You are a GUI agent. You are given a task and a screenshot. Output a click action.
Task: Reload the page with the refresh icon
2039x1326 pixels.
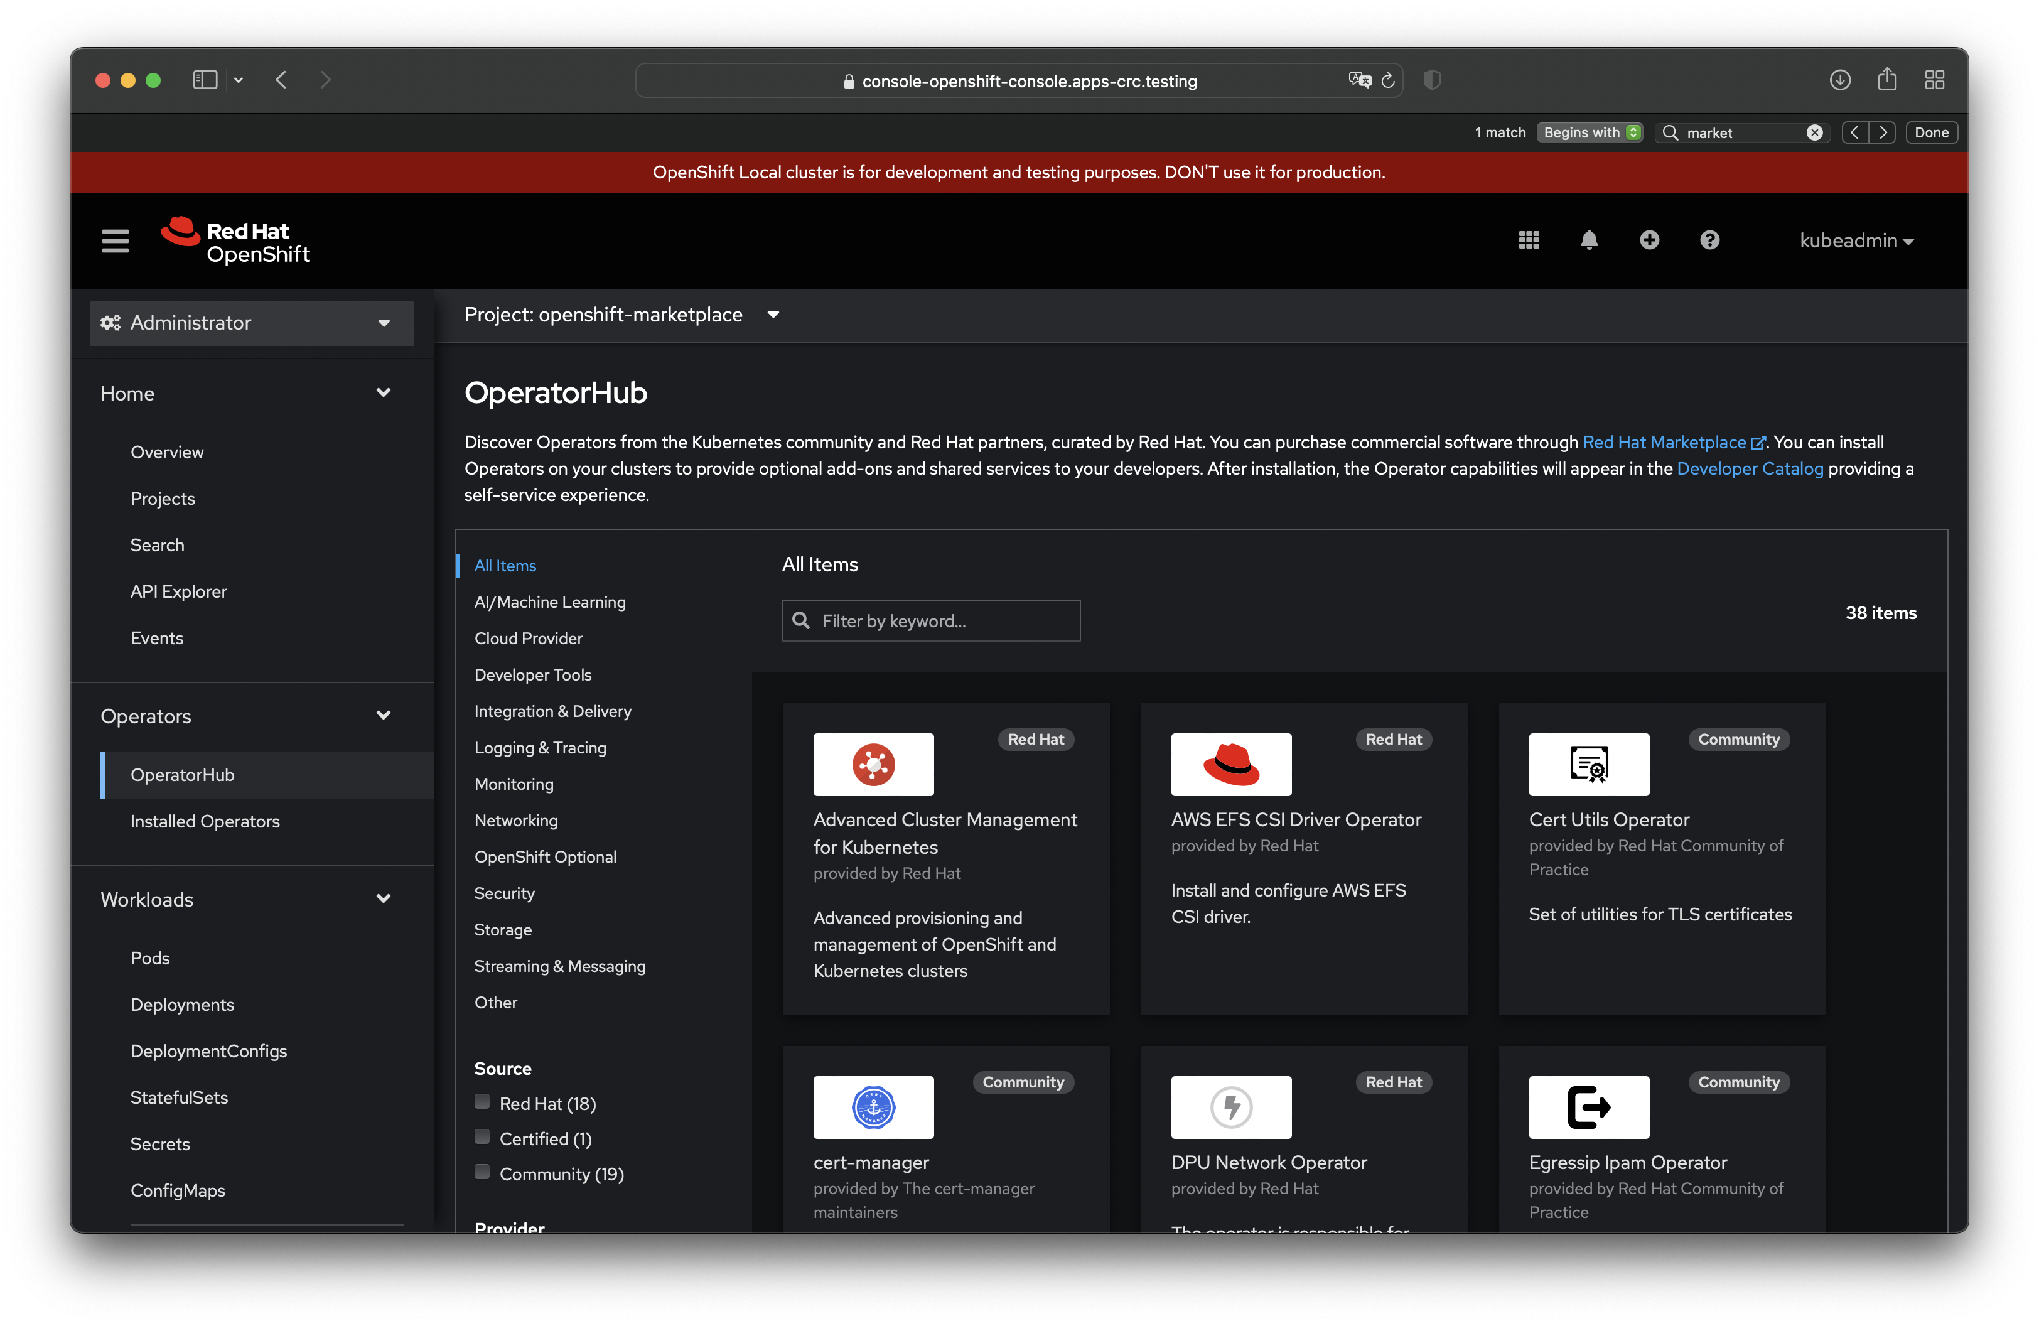click(1388, 80)
